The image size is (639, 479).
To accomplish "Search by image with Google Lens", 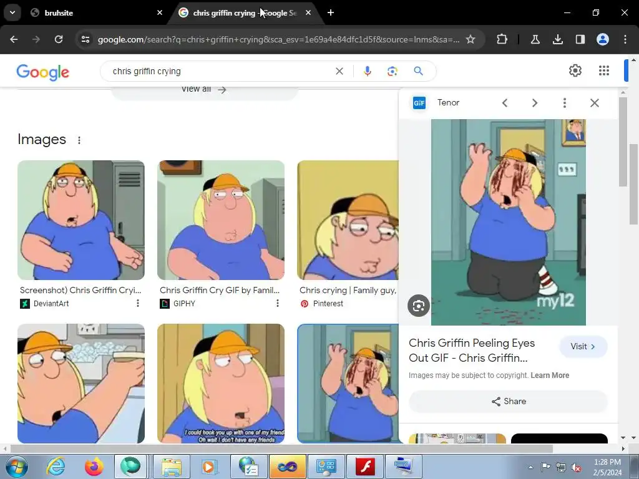I will coord(392,71).
